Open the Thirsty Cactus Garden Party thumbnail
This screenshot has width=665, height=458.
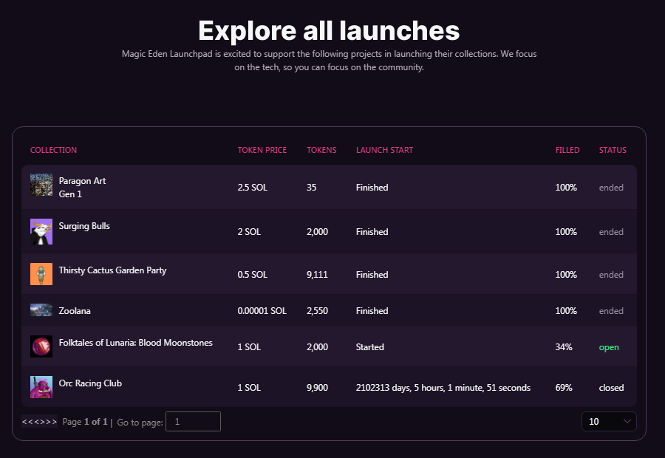click(41, 274)
